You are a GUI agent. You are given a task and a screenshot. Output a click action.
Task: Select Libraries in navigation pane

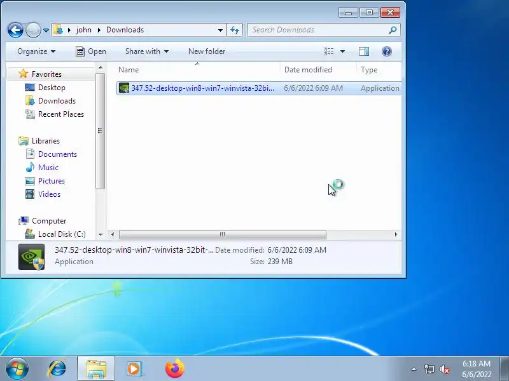tap(46, 141)
